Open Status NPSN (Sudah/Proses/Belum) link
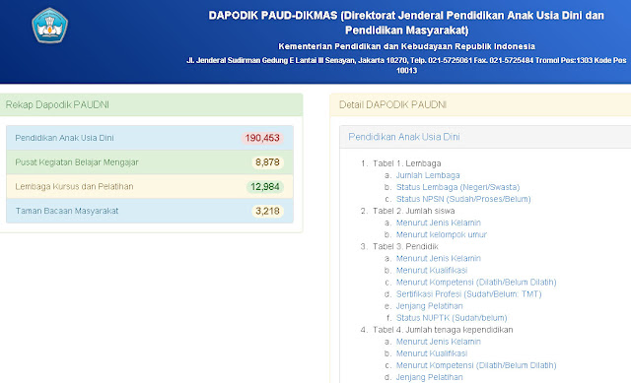631x383 pixels. click(x=463, y=199)
